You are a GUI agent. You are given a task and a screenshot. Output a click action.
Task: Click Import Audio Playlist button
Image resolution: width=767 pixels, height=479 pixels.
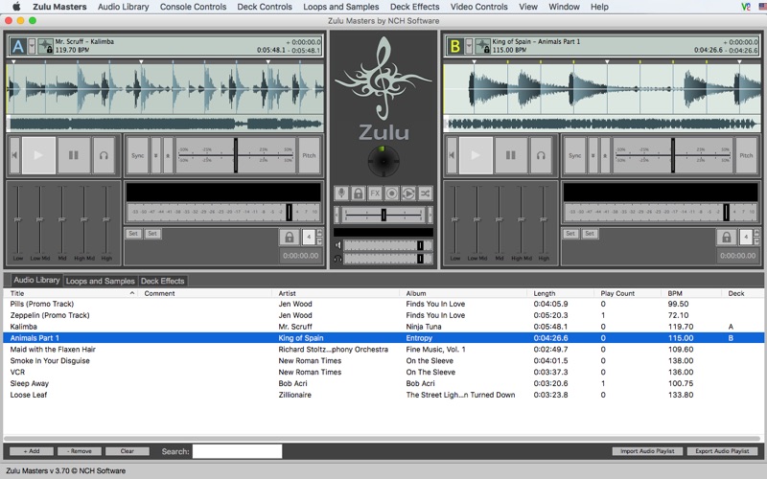click(x=648, y=451)
